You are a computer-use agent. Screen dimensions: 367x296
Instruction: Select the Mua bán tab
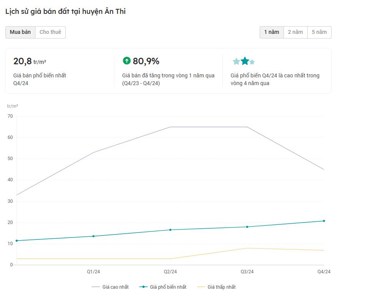click(x=20, y=32)
